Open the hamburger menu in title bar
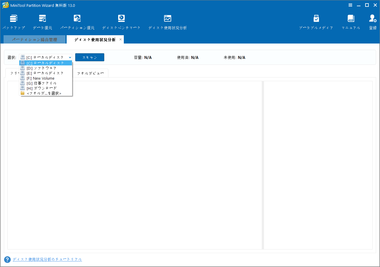Image resolution: width=380 pixels, height=267 pixels. [350, 5]
